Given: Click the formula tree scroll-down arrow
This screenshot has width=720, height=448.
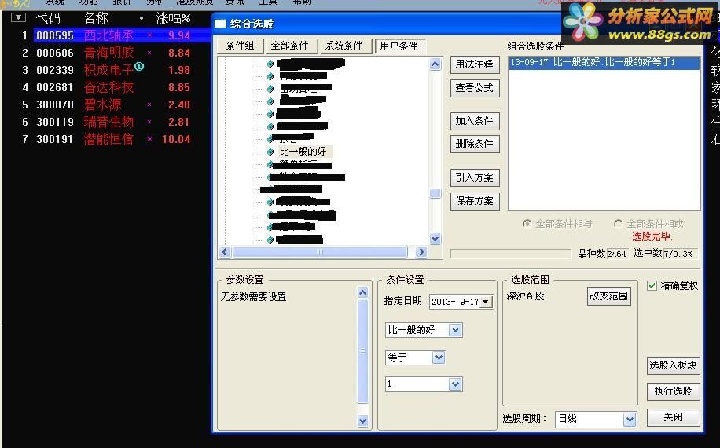Looking at the screenshot, I should [x=435, y=238].
